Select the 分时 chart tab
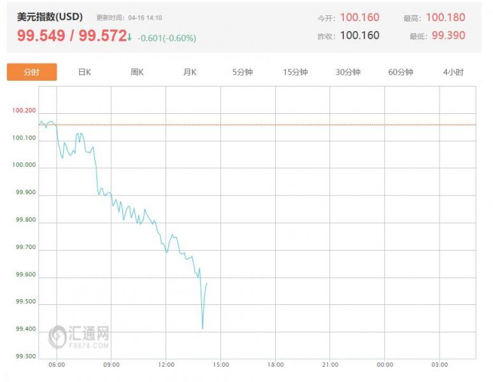This screenshot has height=382, width=493. 32,72
